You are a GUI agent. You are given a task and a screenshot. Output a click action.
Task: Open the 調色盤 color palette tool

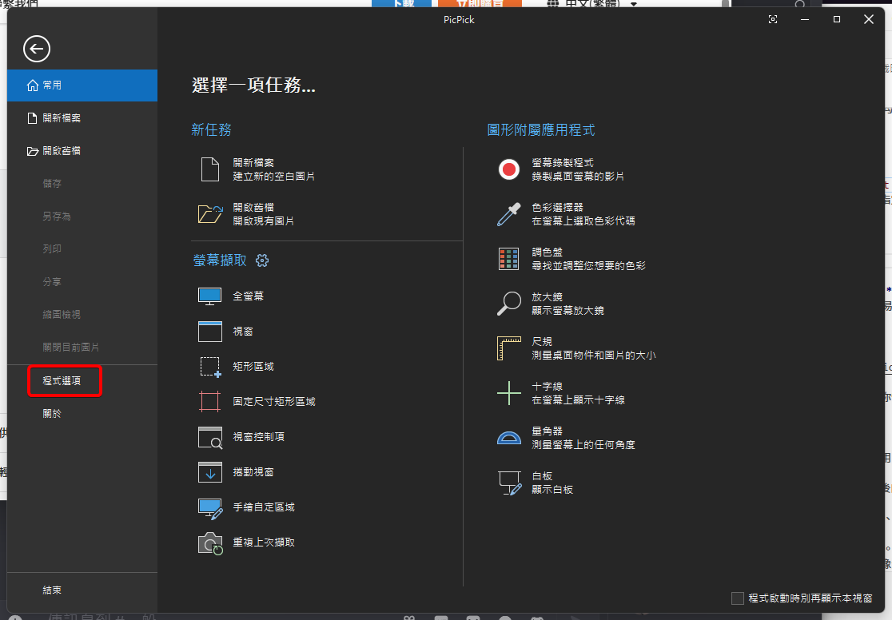[508, 257]
